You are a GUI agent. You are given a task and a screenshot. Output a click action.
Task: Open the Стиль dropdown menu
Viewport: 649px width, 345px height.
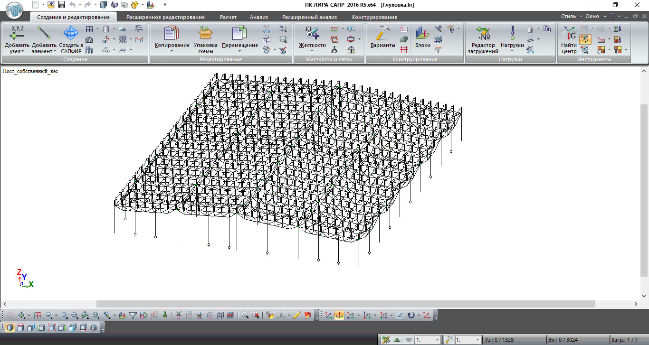571,17
